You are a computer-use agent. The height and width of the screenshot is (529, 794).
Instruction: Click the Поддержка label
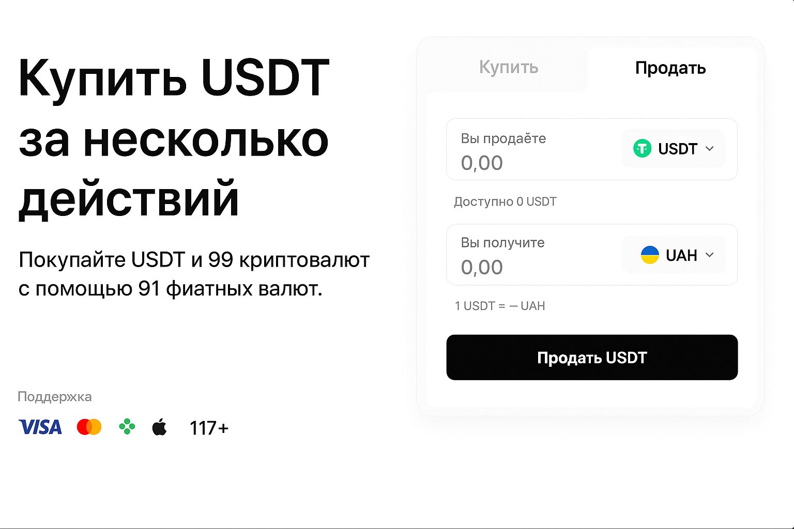[x=55, y=396]
